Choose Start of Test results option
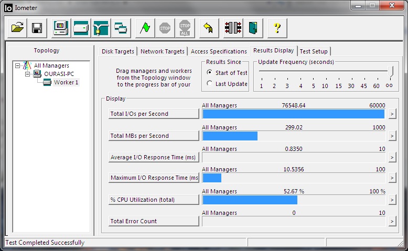Viewport: 408px width, 251px height. coord(209,72)
